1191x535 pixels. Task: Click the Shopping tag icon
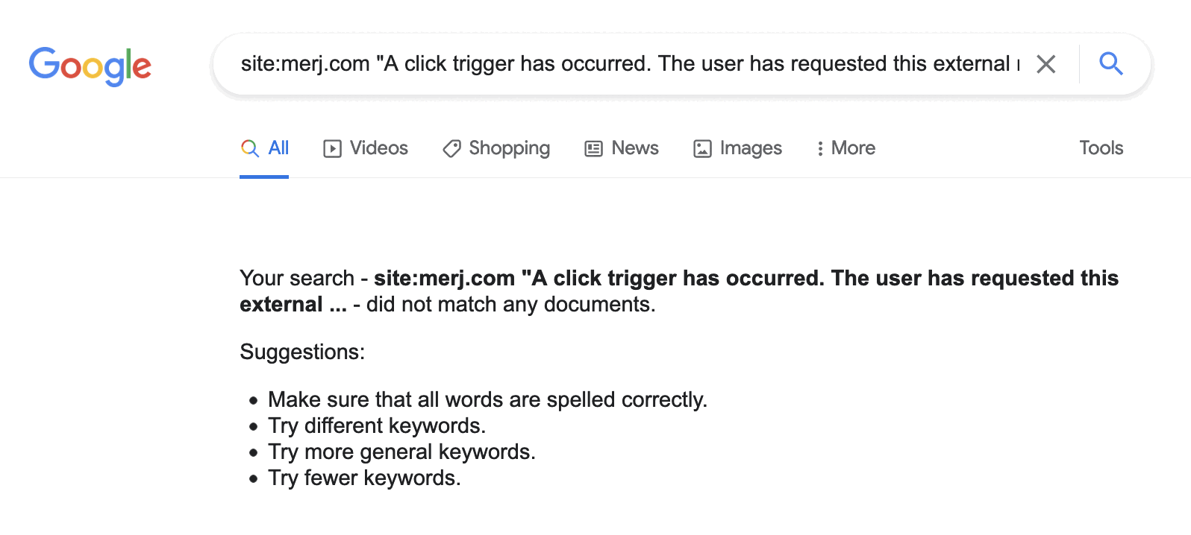451,149
